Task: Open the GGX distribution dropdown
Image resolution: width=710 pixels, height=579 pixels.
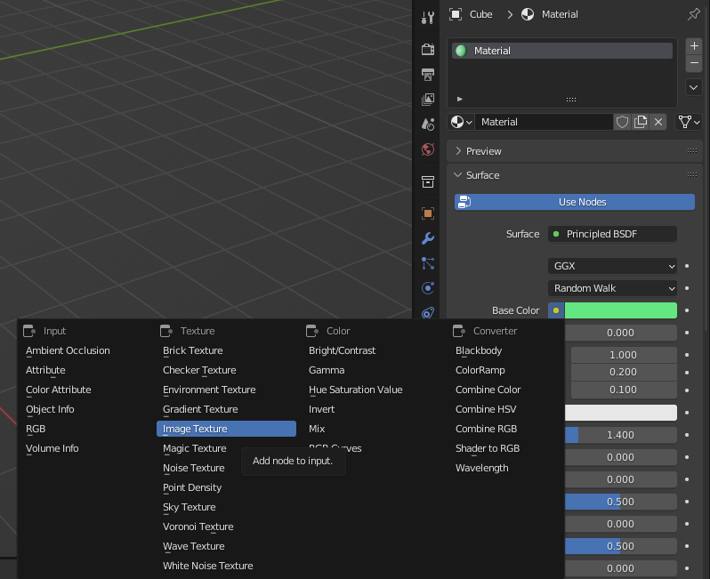Action: coord(612,266)
